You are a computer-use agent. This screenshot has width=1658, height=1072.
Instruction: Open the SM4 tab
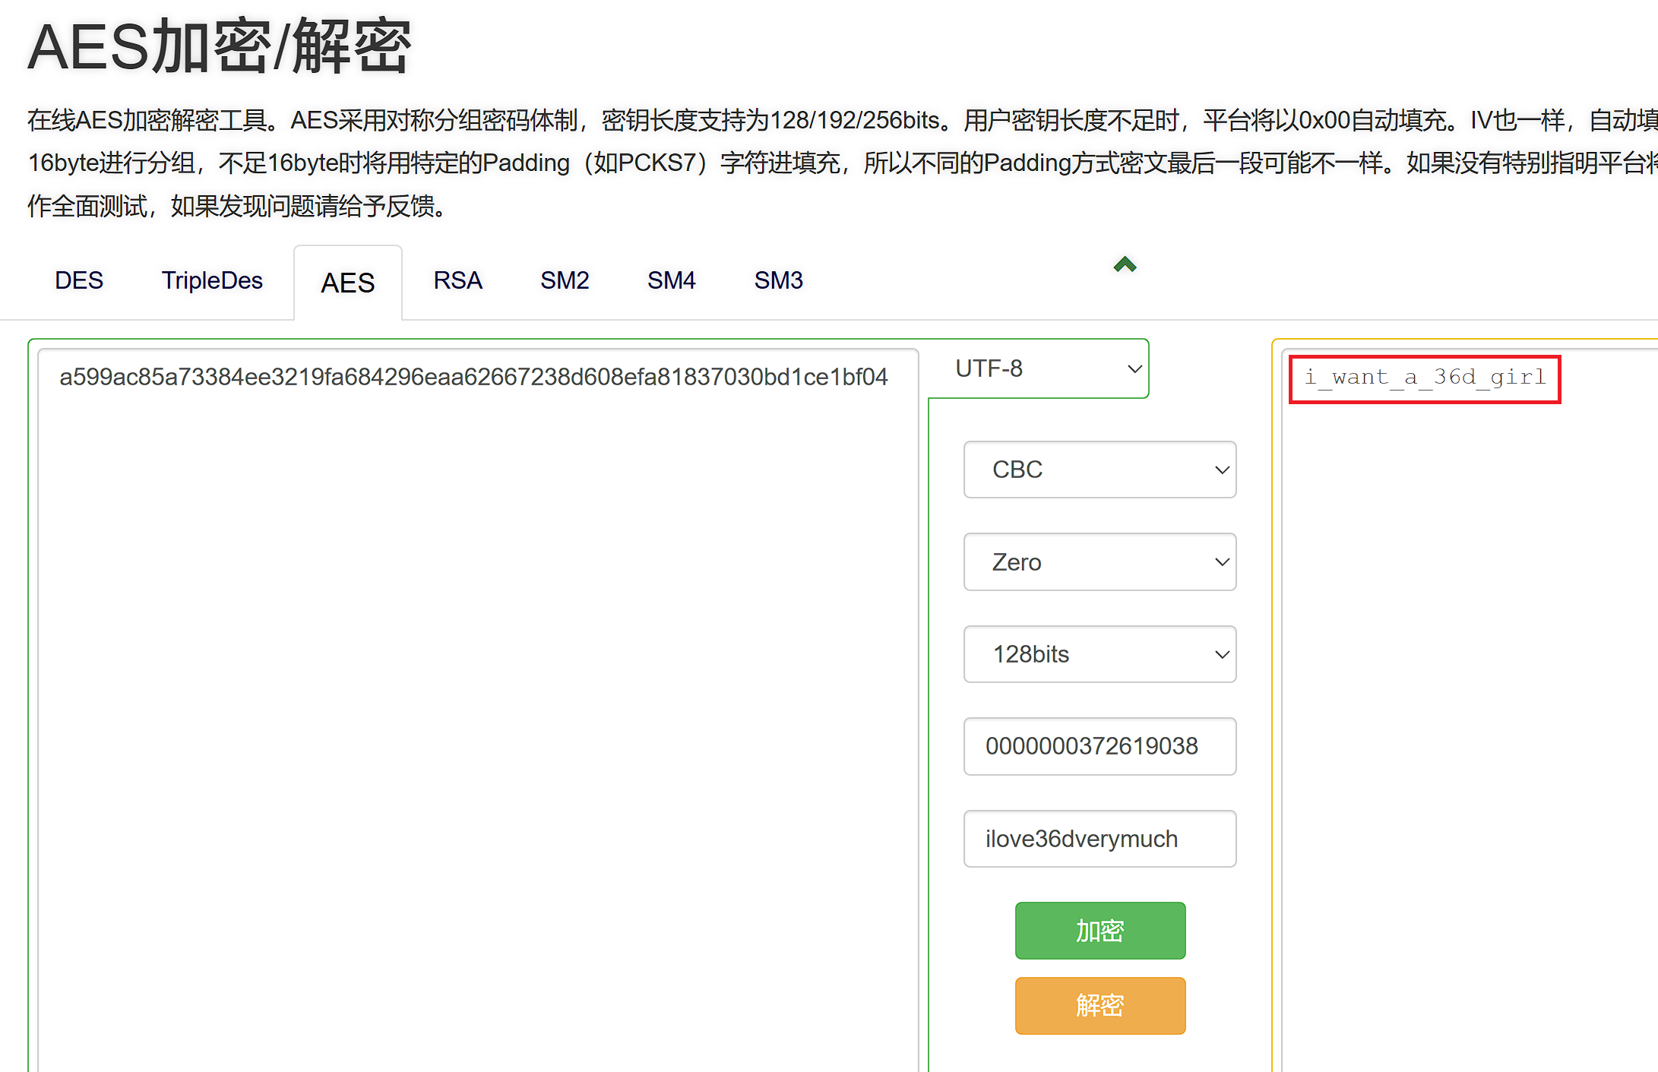click(671, 280)
